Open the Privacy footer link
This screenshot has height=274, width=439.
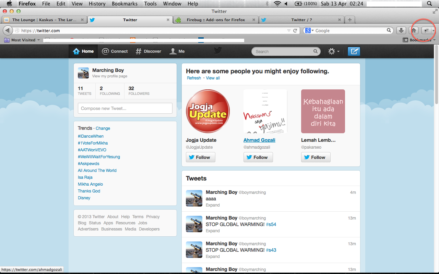pyautogui.click(x=153, y=217)
